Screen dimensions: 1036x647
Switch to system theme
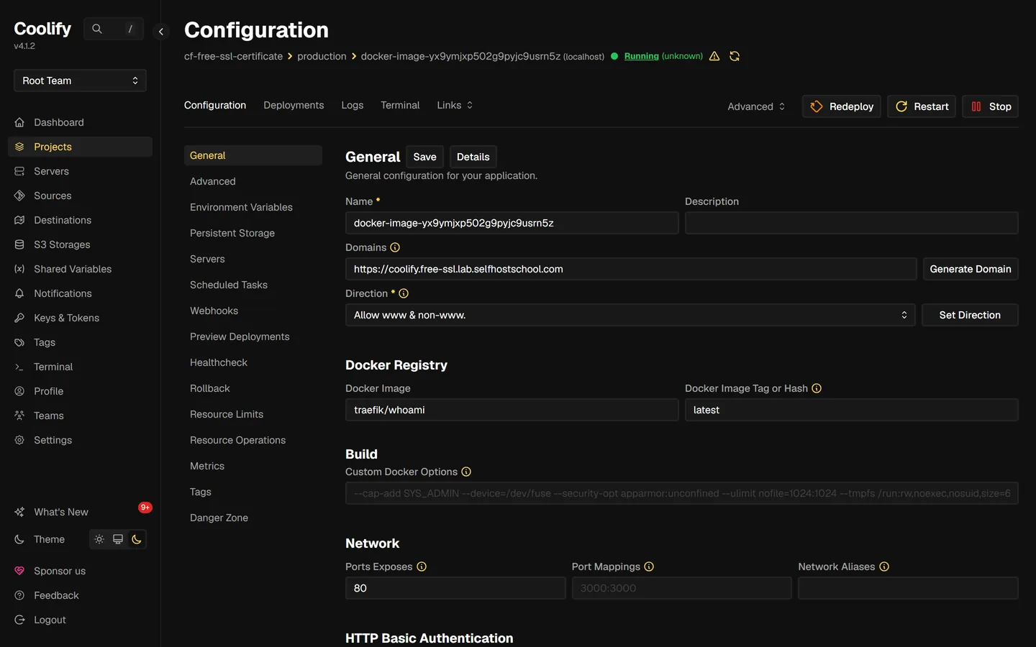pyautogui.click(x=118, y=539)
